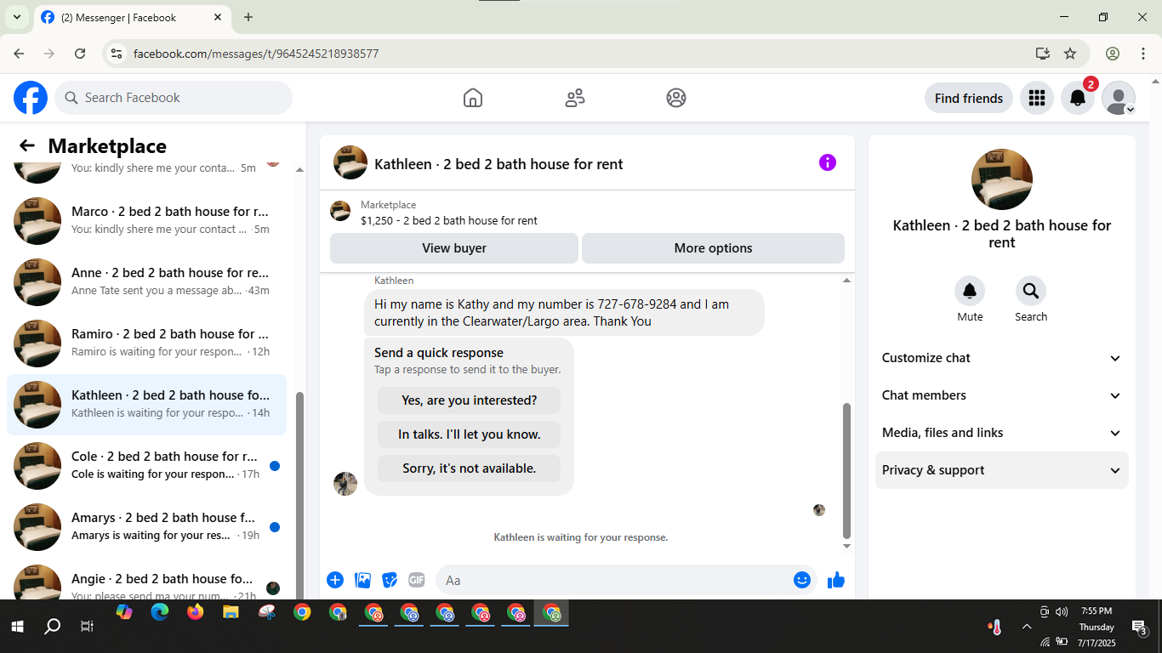Viewport: 1162px width, 653px height.
Task: Open Windows notification center icon
Action: click(x=1140, y=627)
